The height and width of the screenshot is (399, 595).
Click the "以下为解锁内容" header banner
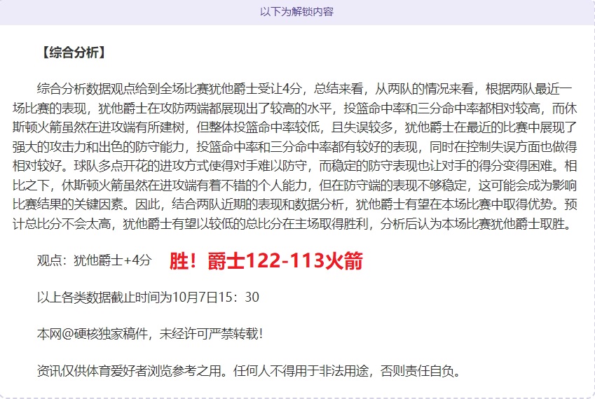[296, 12]
